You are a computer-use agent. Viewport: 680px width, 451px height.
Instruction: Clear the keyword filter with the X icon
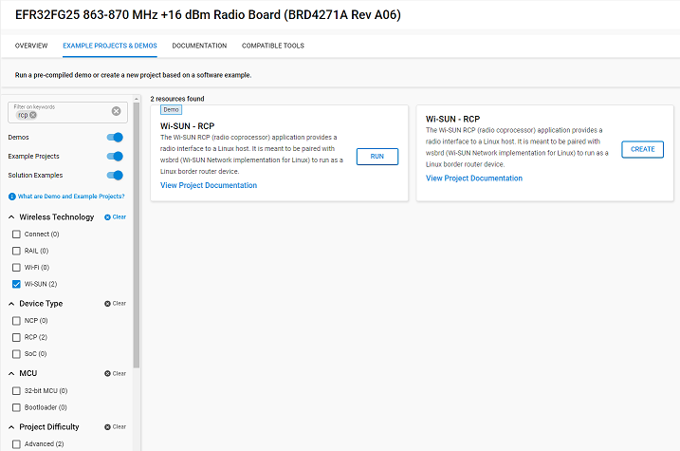point(117,111)
